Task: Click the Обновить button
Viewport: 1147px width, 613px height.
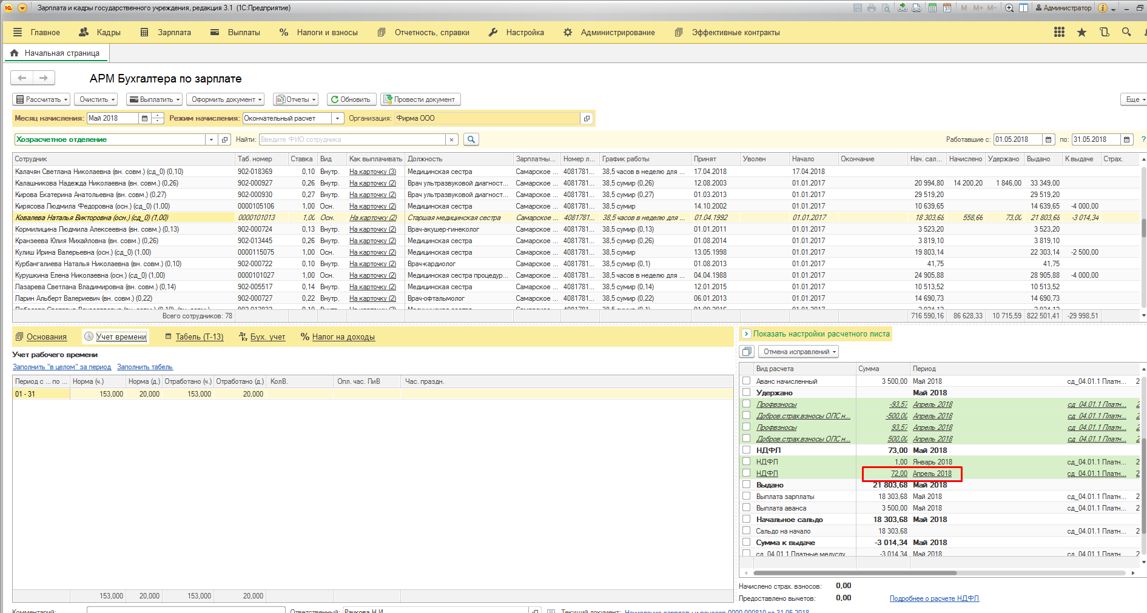Action: pyautogui.click(x=351, y=99)
